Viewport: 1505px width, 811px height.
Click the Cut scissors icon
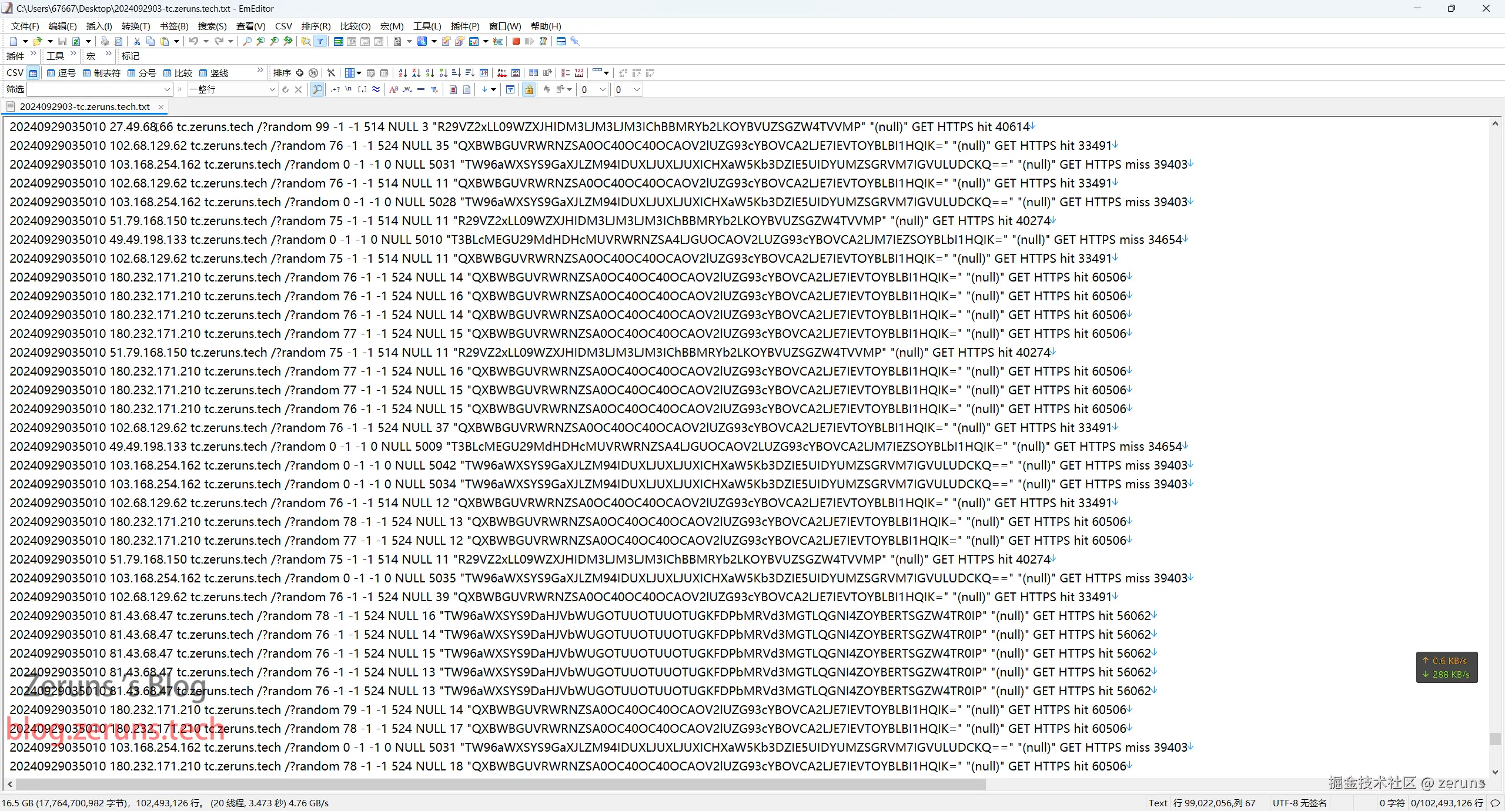[x=137, y=41]
